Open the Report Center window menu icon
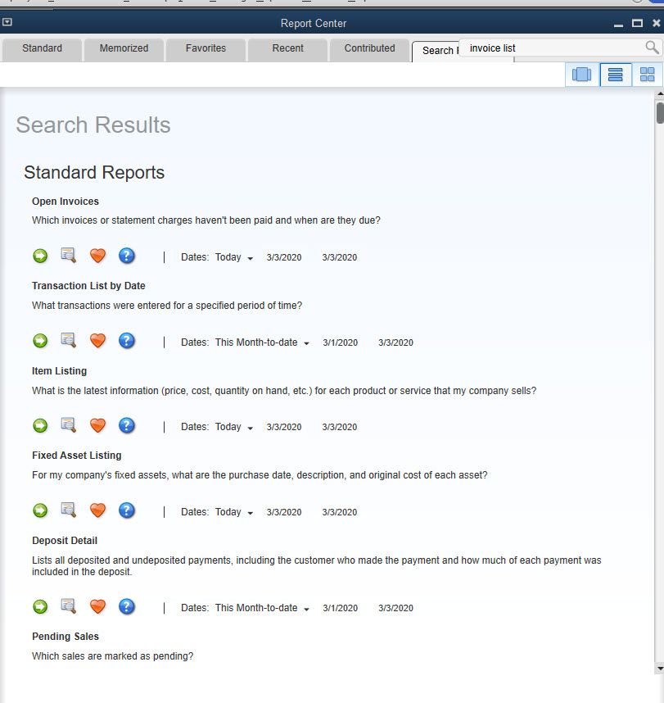 pyautogui.click(x=7, y=22)
